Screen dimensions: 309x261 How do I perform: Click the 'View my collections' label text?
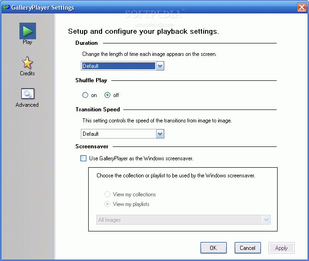click(134, 194)
